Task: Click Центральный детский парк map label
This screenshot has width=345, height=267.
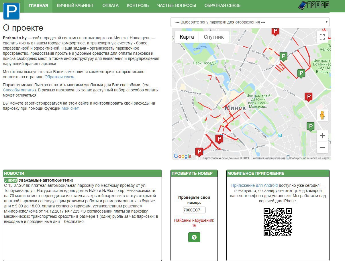Action: click(258, 101)
